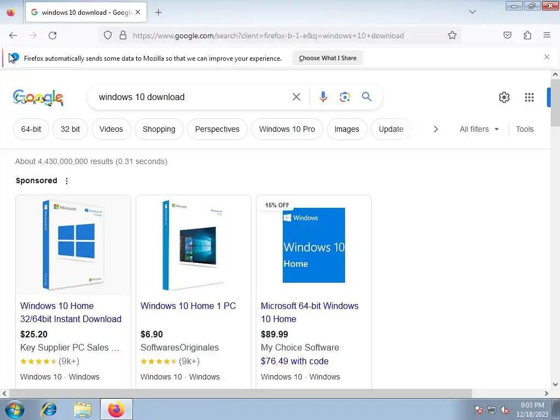Image resolution: width=560 pixels, height=420 pixels.
Task: Open blue Windows 10 Home product image
Action: coord(313,246)
